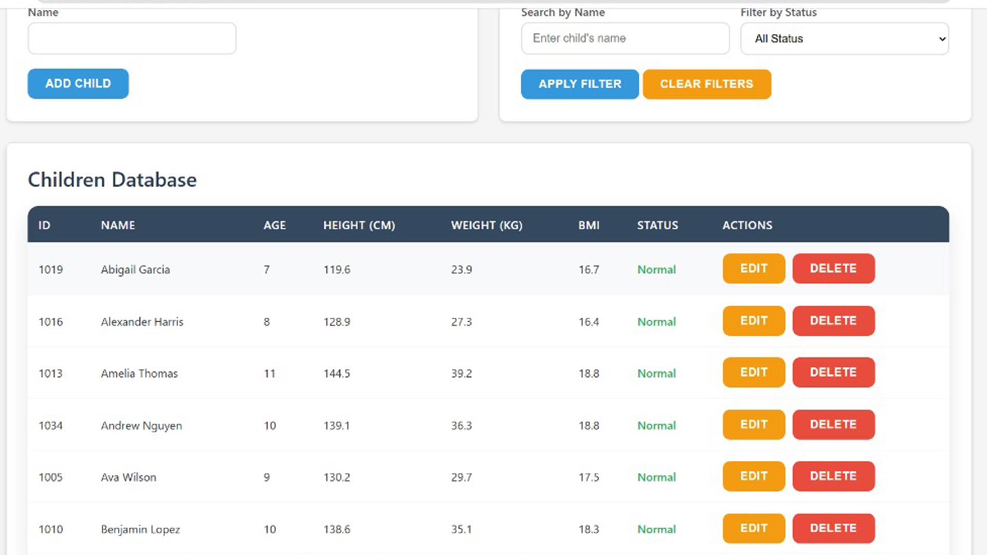Image resolution: width=987 pixels, height=555 pixels.
Task: Delete Andrew Nguyen's record
Action: [x=833, y=424]
